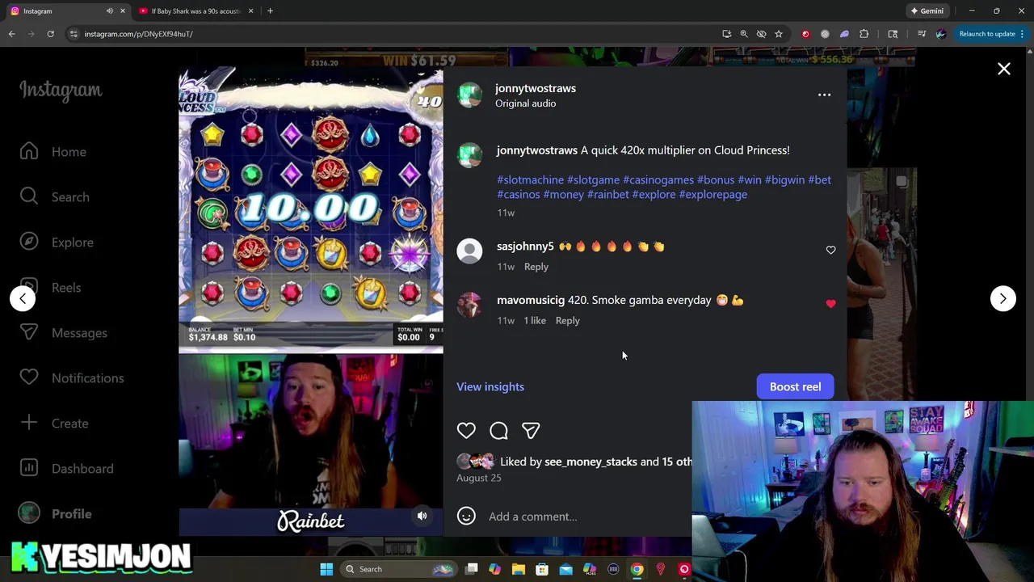1034x582 pixels.
Task: Open Profile in sidebar
Action: [x=56, y=514]
